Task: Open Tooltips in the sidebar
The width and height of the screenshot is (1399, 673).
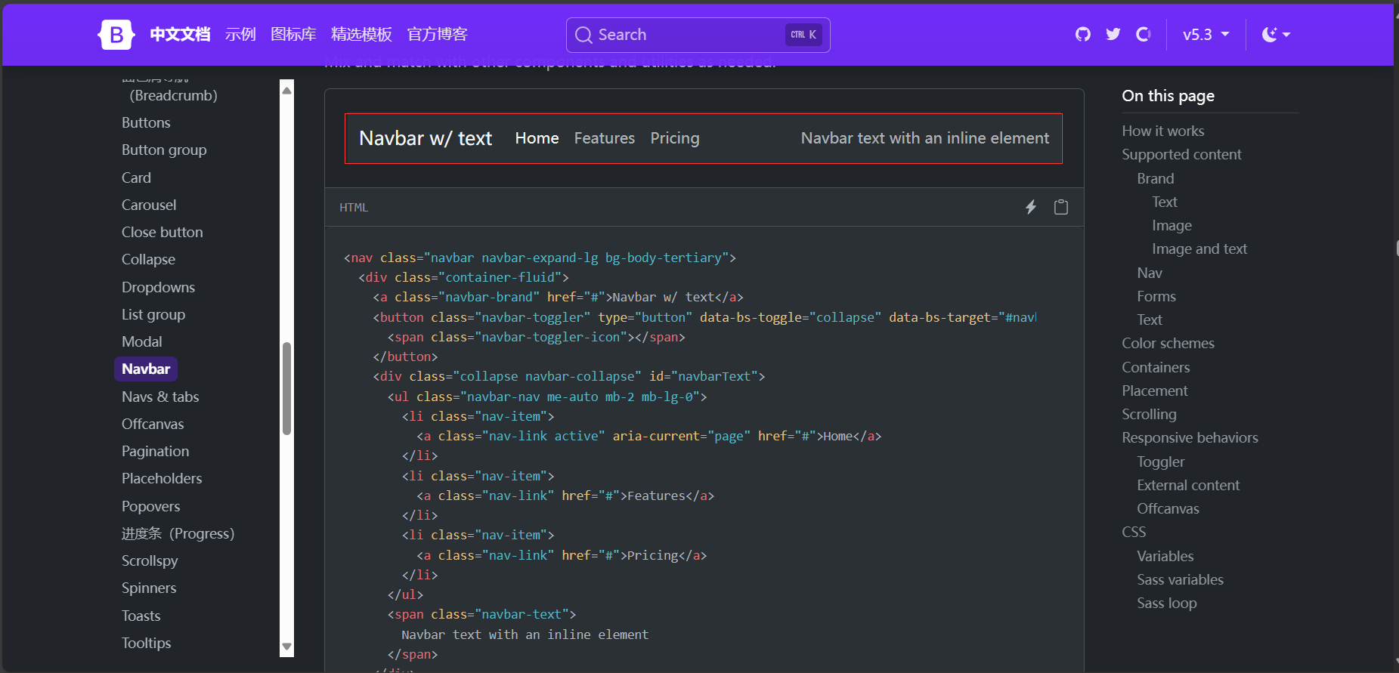Action: pyautogui.click(x=147, y=643)
